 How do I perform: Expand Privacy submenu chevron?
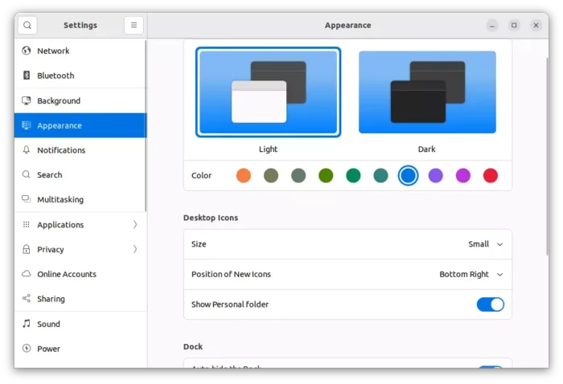[x=135, y=249]
